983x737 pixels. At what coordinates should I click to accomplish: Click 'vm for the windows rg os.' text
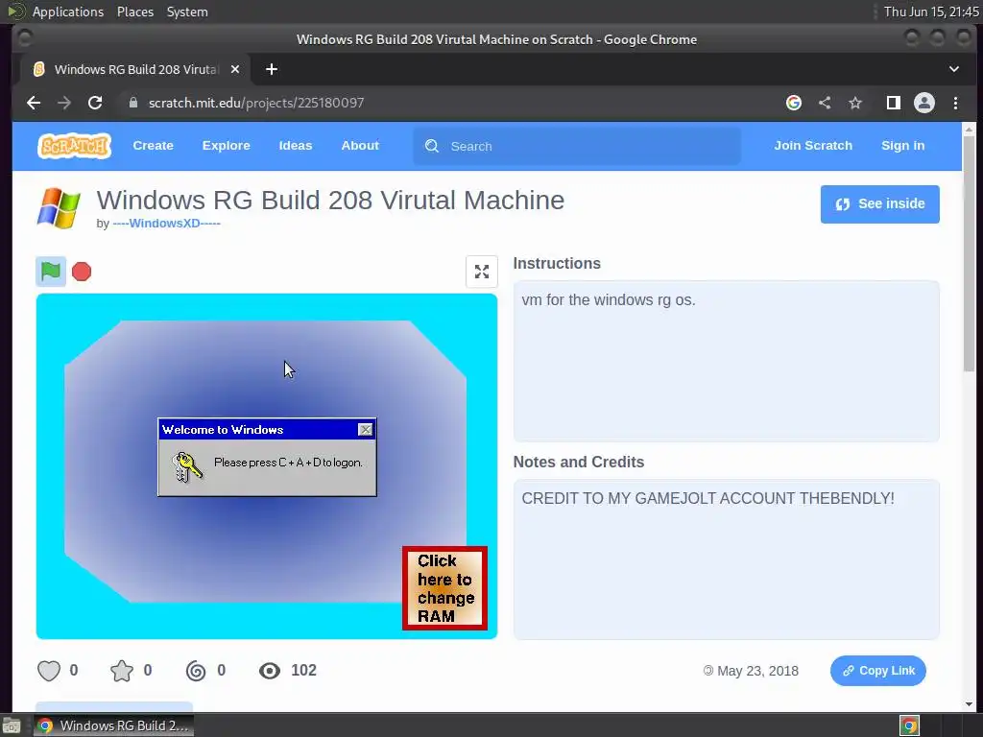click(x=608, y=300)
